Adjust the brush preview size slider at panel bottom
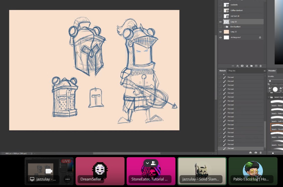This screenshot has width=283, height=187. (273, 153)
